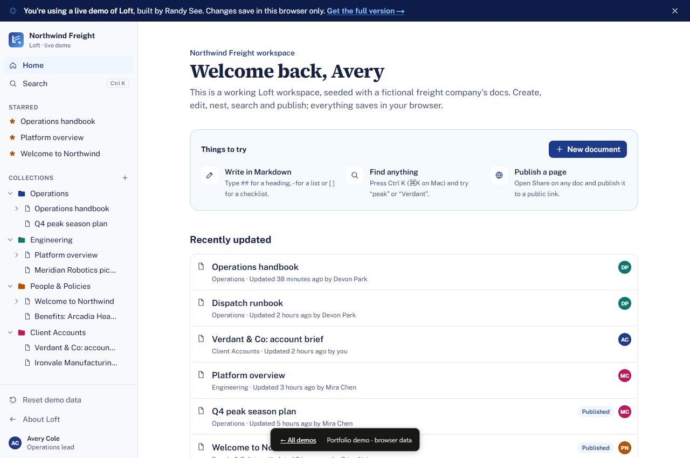Open Search from the sidebar
This screenshot has height=458, width=690.
(68, 84)
